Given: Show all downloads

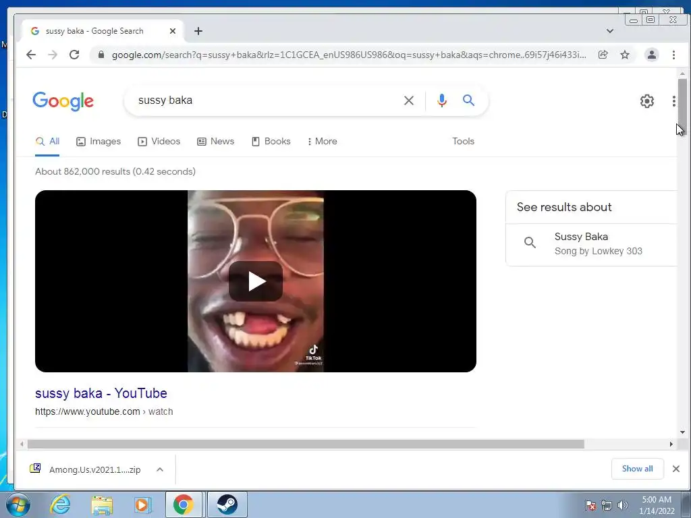Looking at the screenshot, I should (637, 469).
